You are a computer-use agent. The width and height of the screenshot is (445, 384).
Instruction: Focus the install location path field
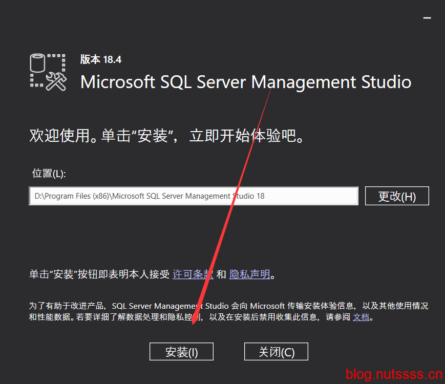pos(194,196)
